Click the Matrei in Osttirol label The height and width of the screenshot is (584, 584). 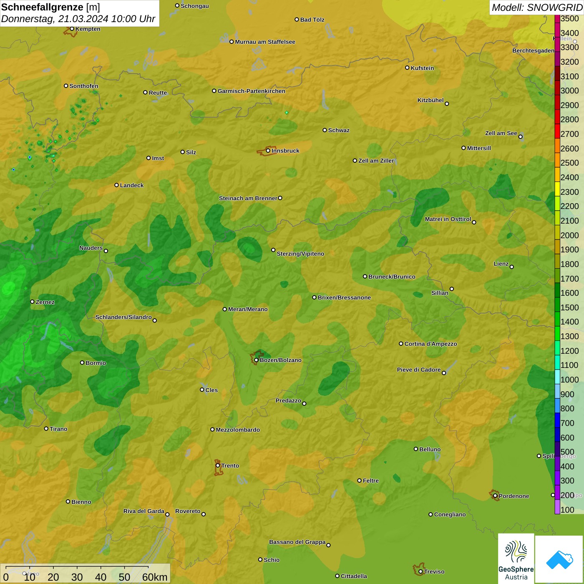[448, 219]
